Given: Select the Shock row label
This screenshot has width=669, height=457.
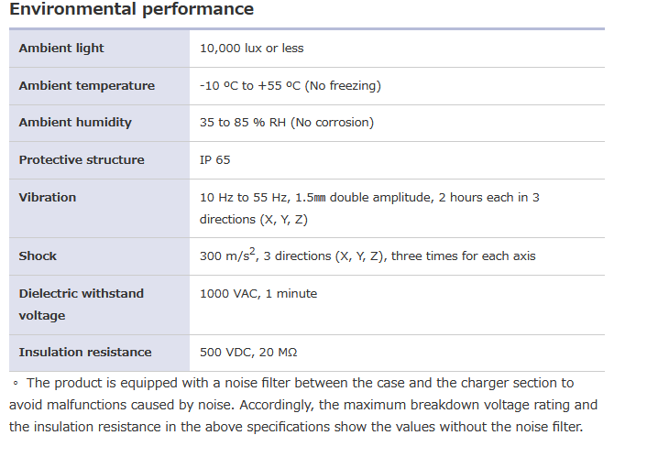Looking at the screenshot, I should coord(38,256).
